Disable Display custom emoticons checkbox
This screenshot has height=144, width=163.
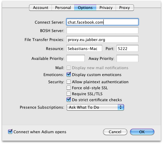(69, 75)
